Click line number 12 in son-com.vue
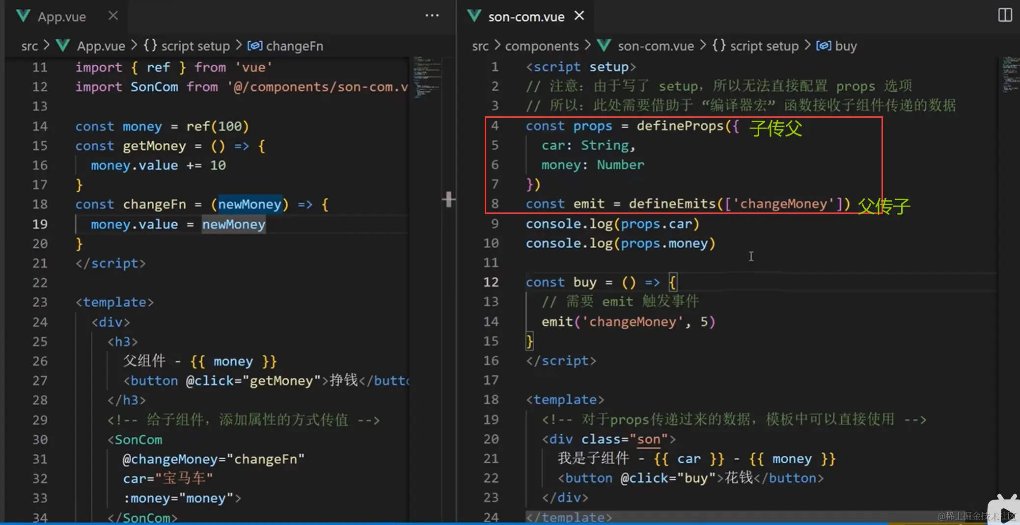 tap(491, 282)
